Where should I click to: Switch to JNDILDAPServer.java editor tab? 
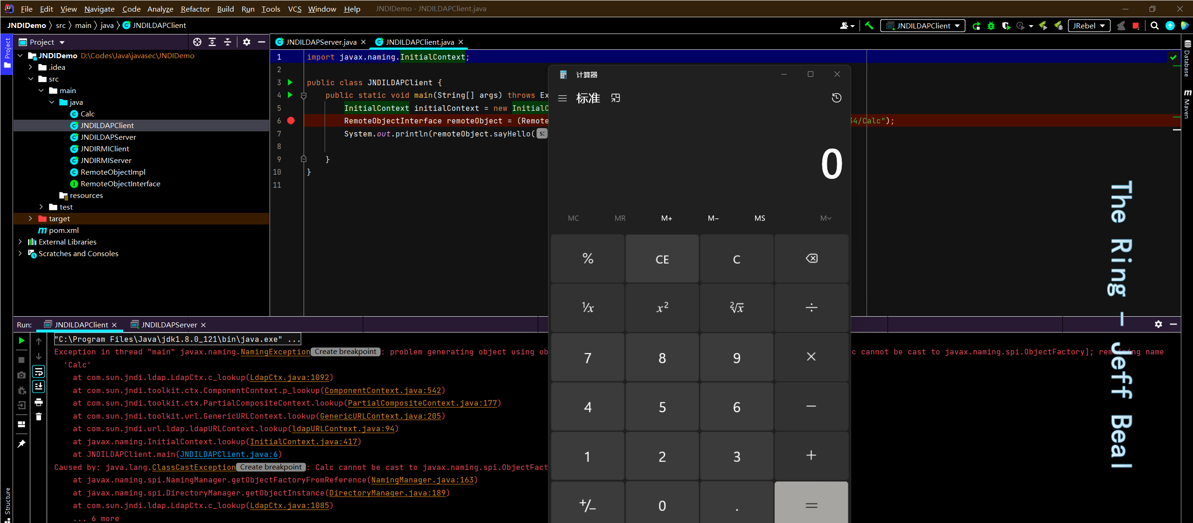(321, 42)
